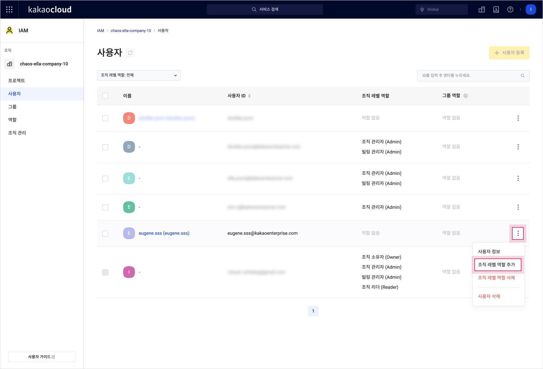Focus the ID search input field
Viewport: 543px width, 369px height.
pos(473,76)
